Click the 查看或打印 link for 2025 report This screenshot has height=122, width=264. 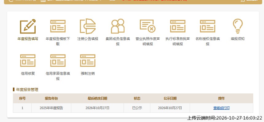click(221, 108)
